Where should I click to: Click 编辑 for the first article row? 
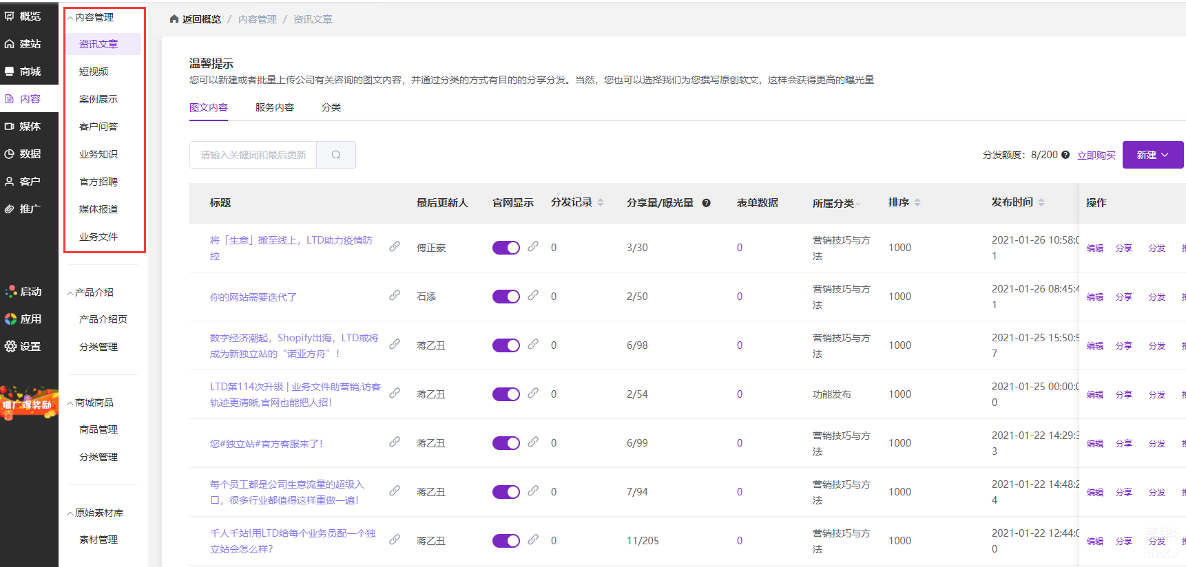pos(1094,248)
